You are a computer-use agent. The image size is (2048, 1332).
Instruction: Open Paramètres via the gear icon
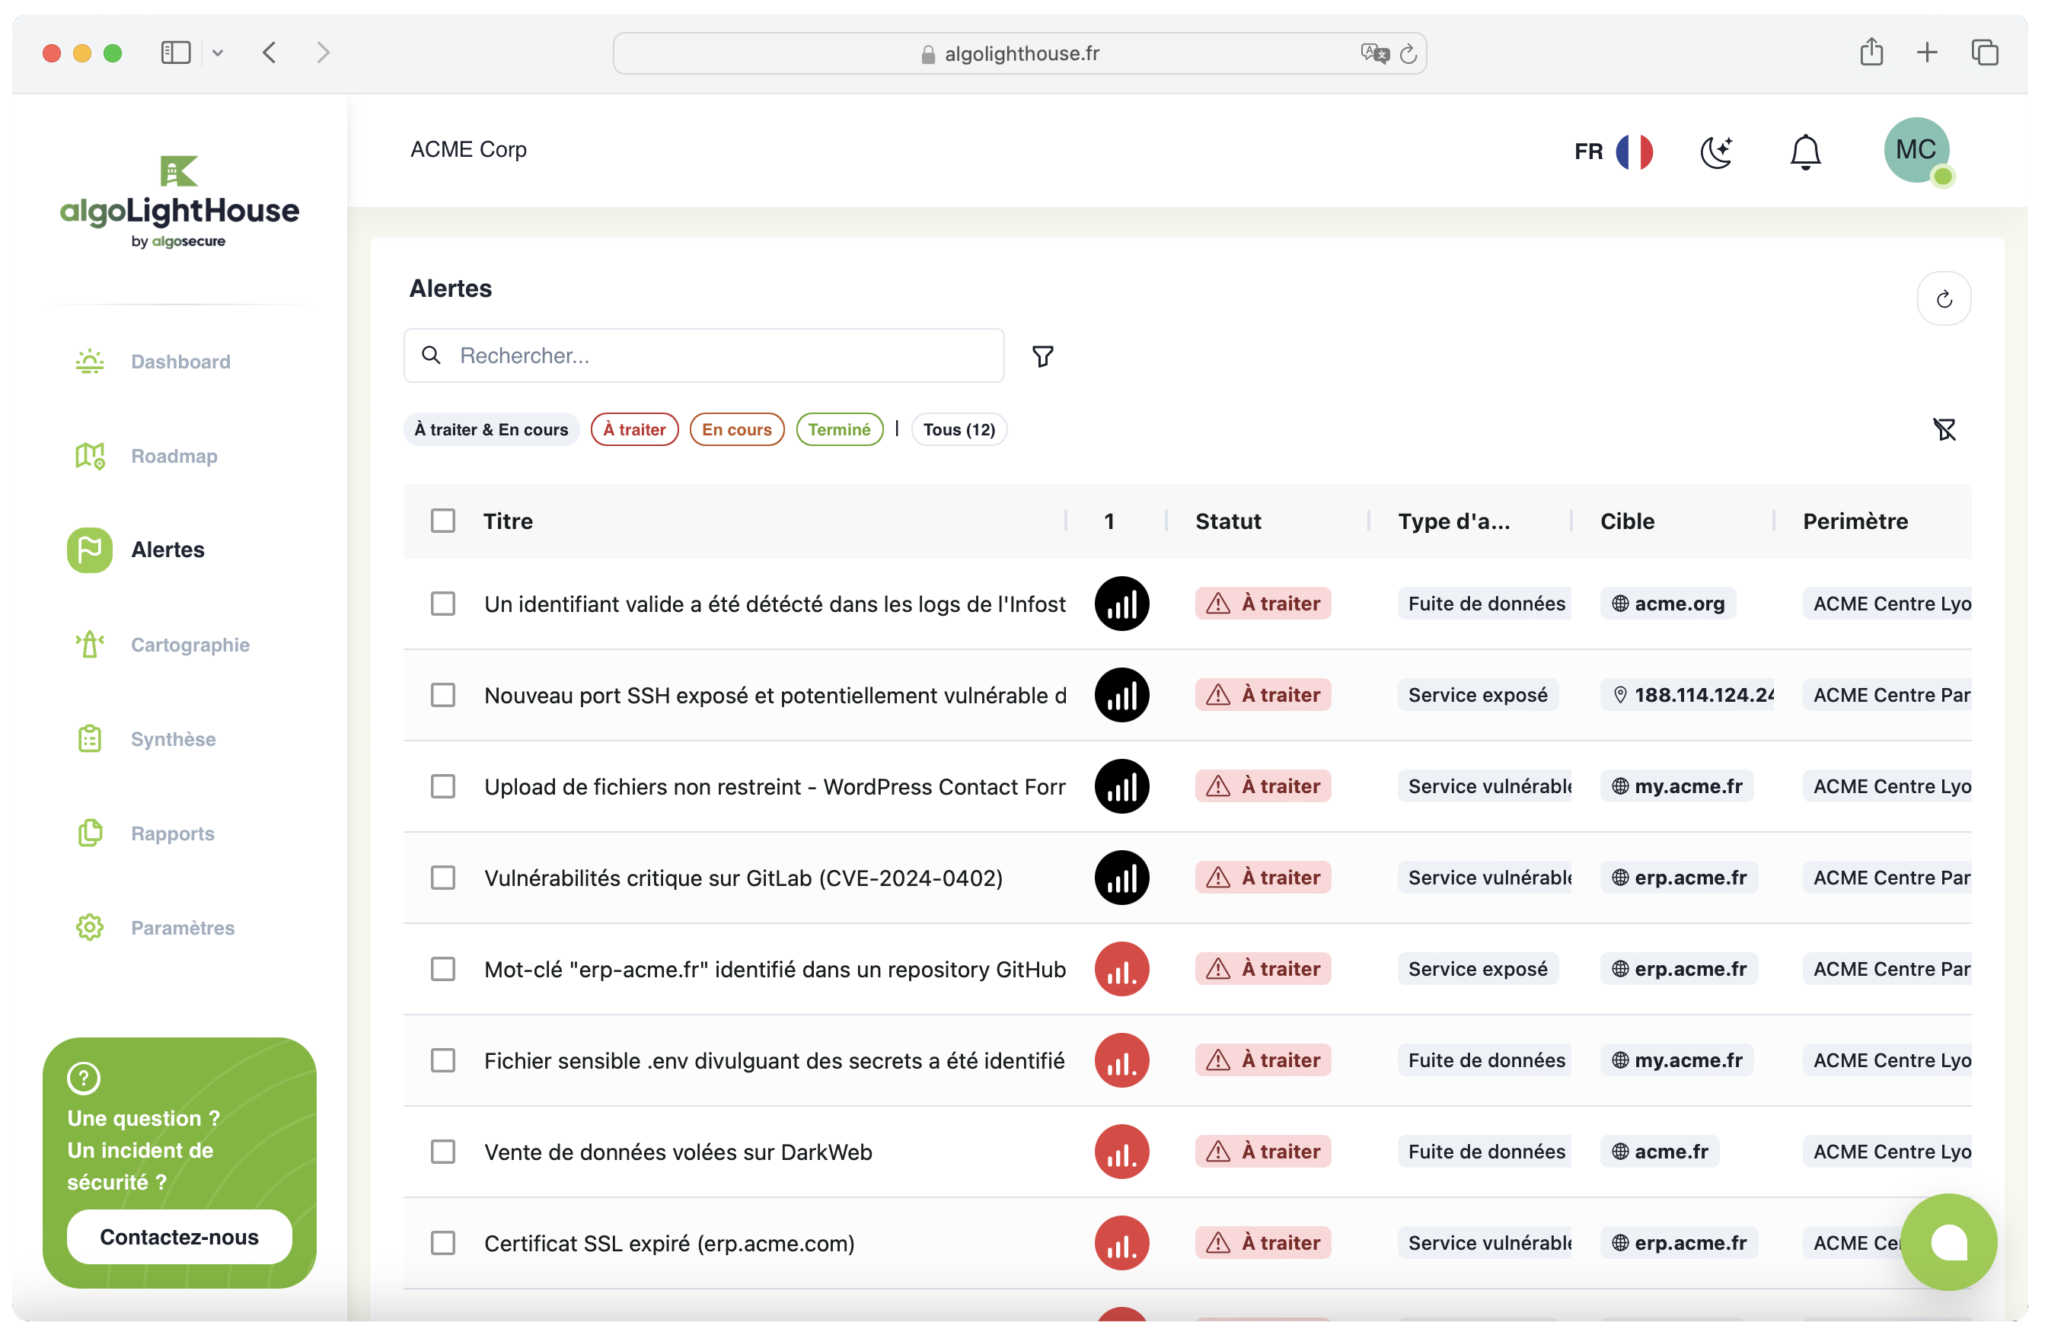[x=90, y=928]
